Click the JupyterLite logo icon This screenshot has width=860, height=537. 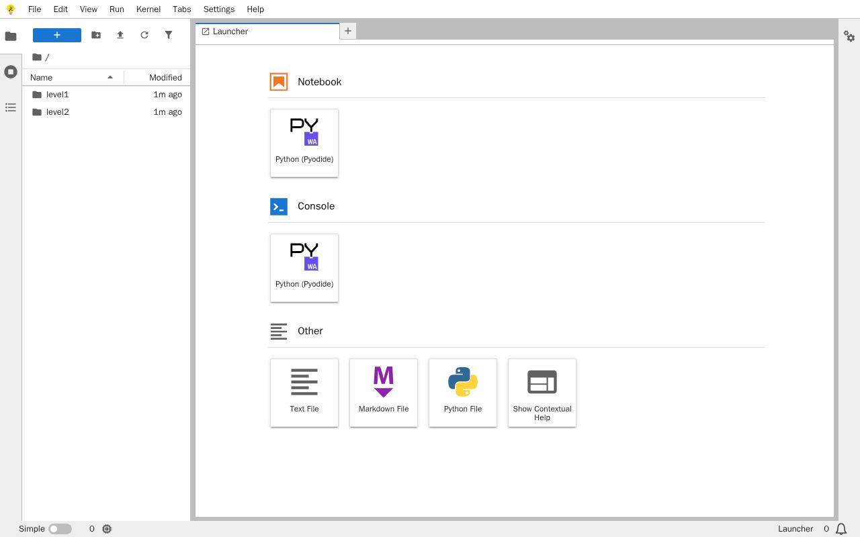tap(10, 9)
